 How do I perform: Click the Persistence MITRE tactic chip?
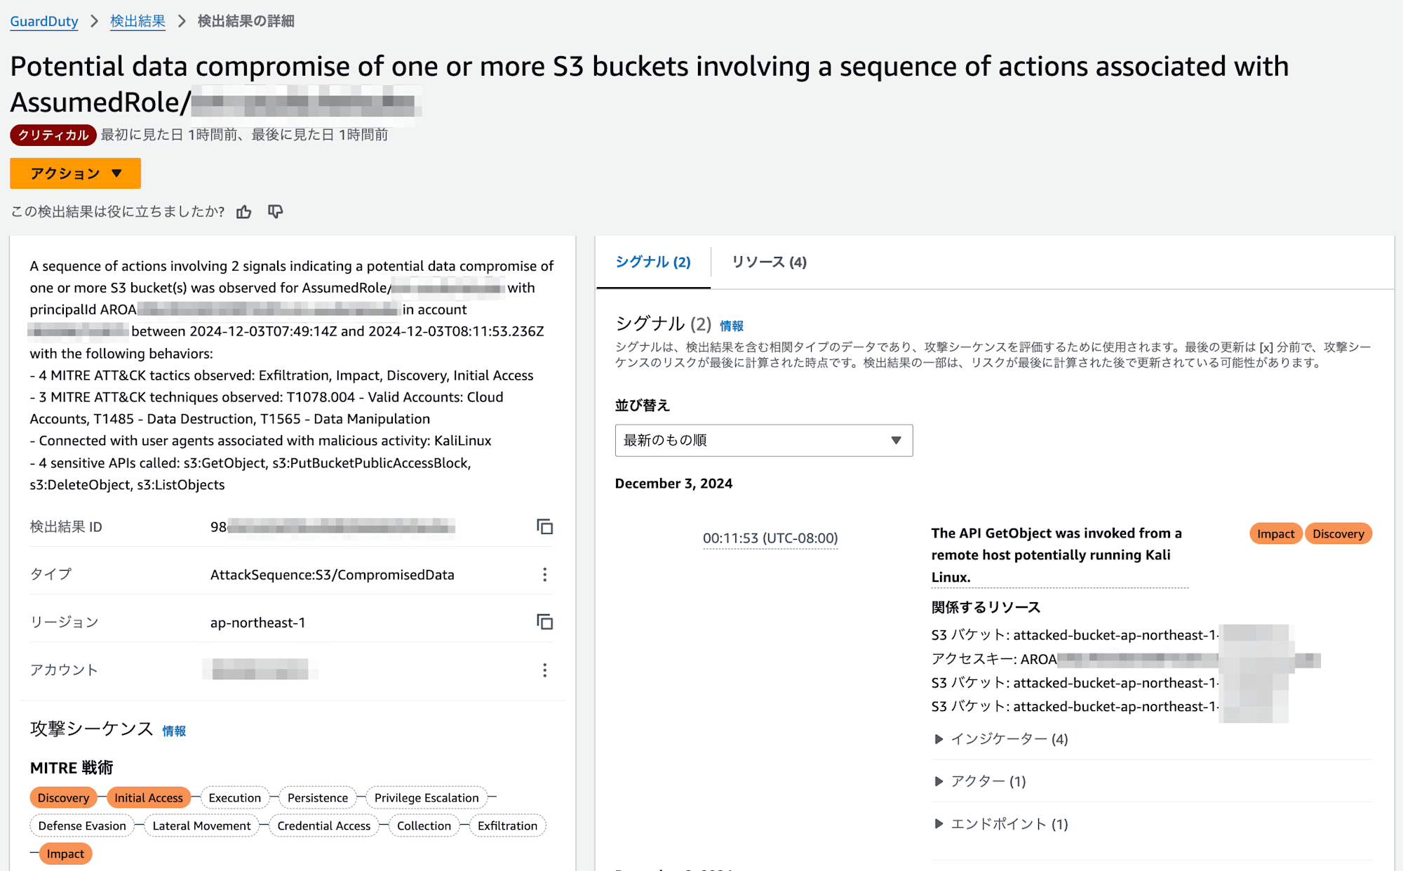pos(318,798)
